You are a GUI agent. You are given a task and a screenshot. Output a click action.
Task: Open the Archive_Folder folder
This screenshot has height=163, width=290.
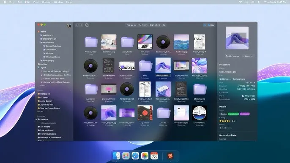pos(91,42)
